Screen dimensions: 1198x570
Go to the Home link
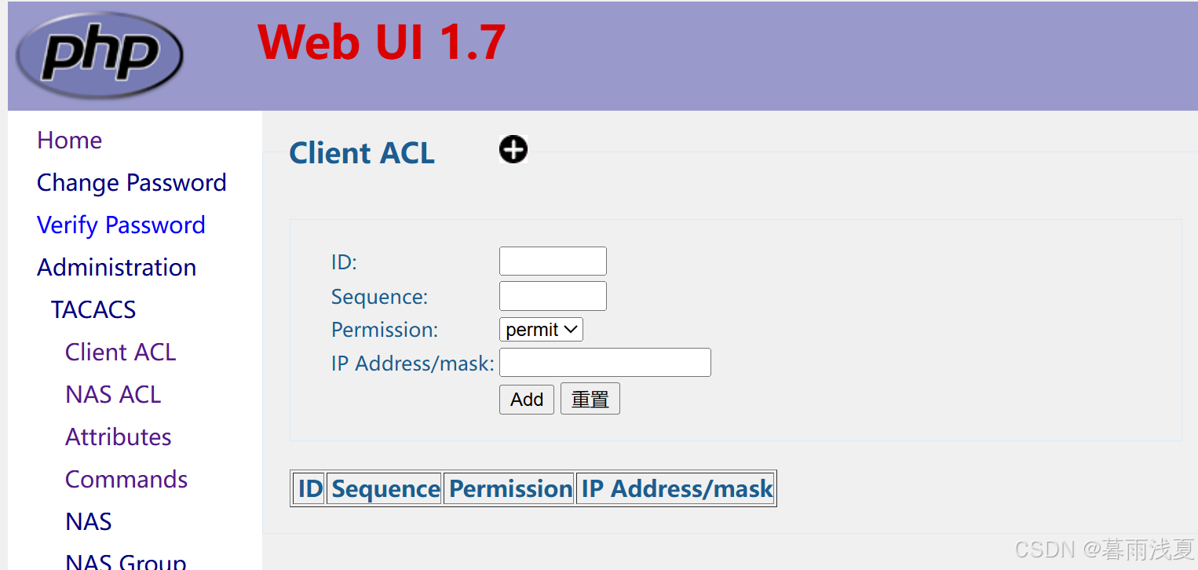69,140
